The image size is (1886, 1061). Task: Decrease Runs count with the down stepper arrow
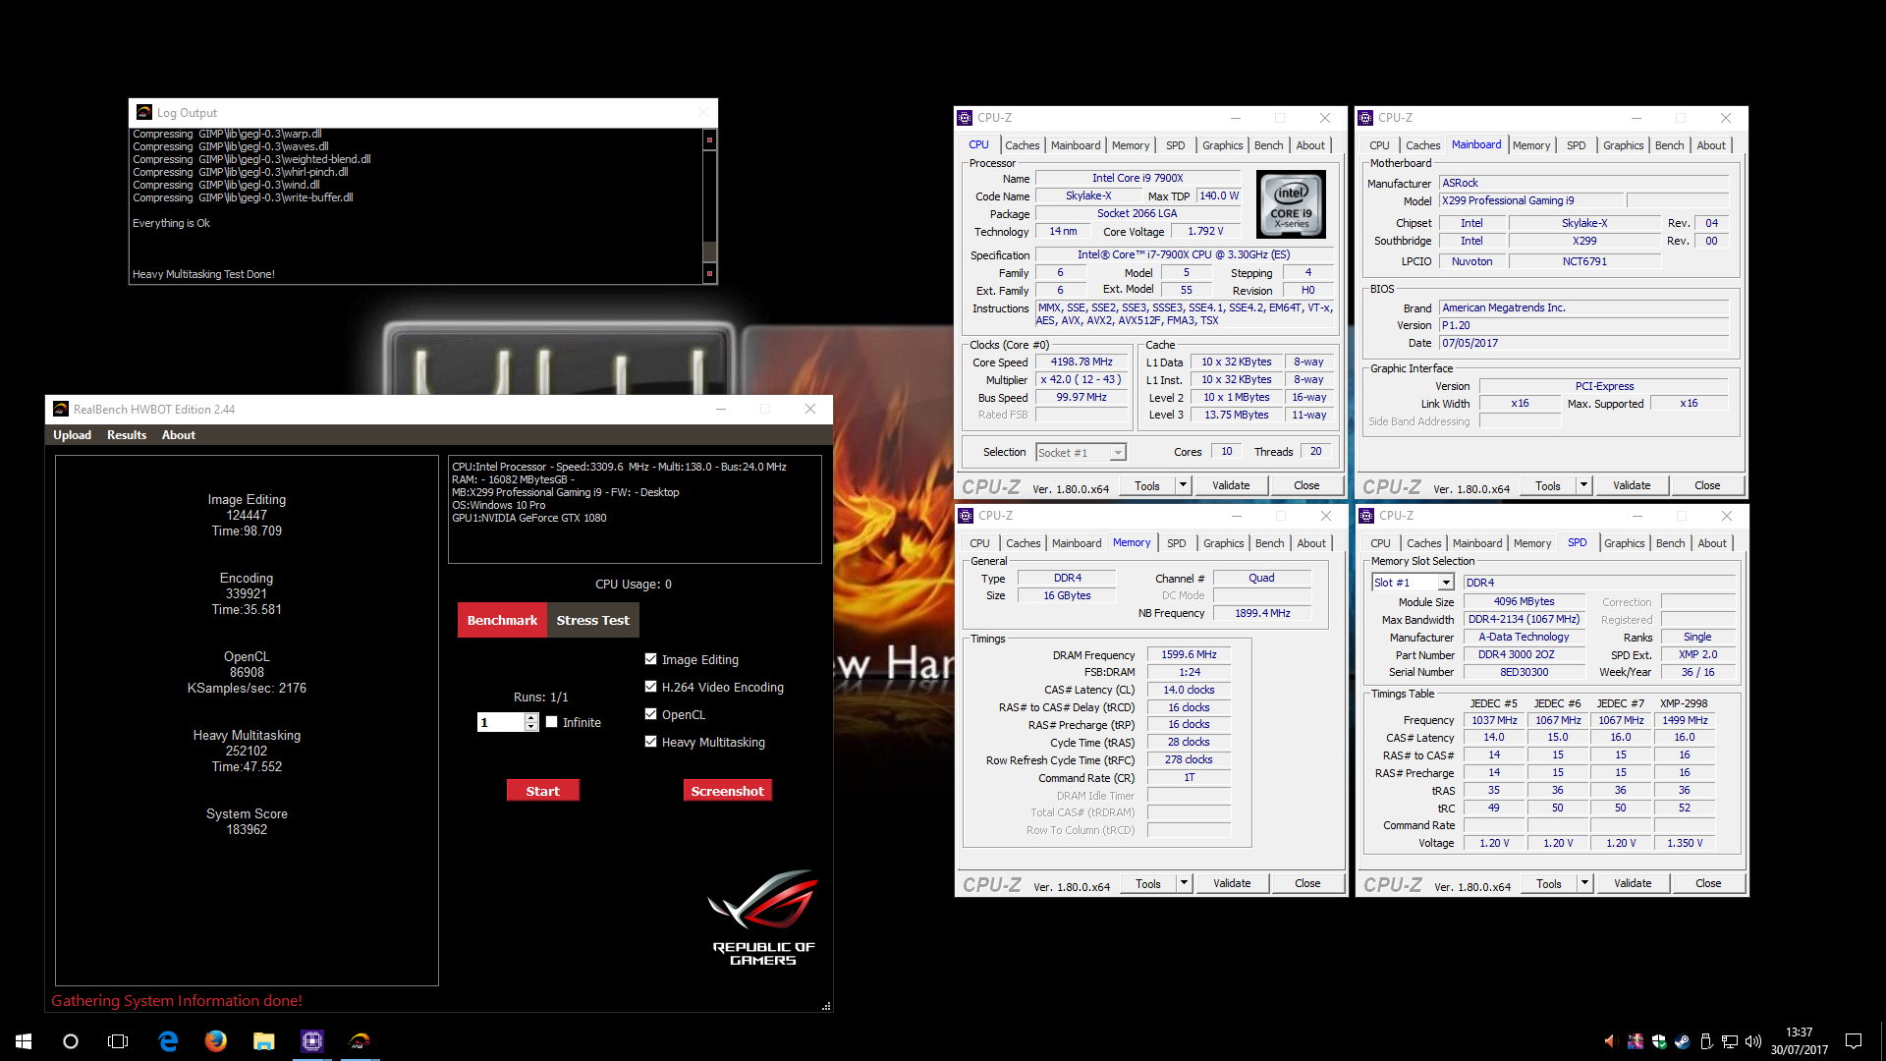pyautogui.click(x=531, y=727)
